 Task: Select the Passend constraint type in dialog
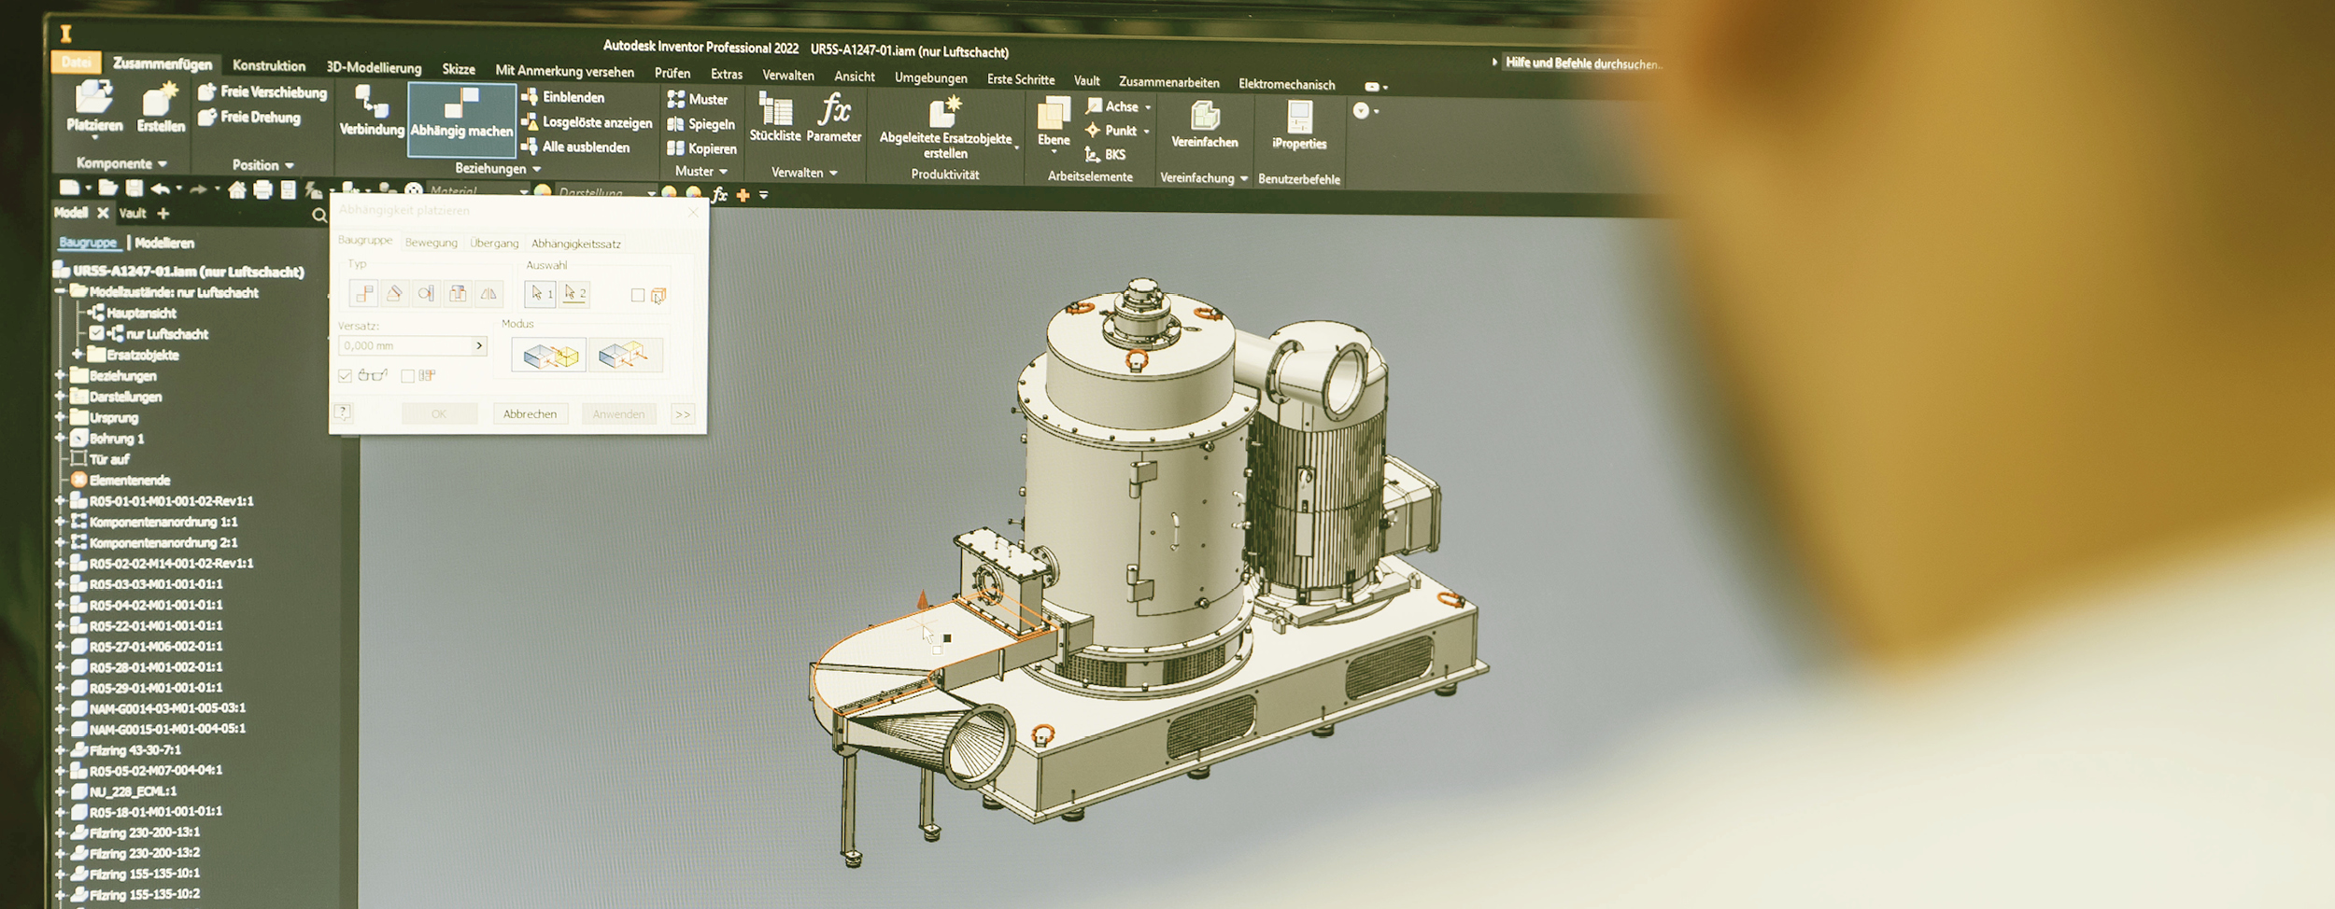coord(364,294)
